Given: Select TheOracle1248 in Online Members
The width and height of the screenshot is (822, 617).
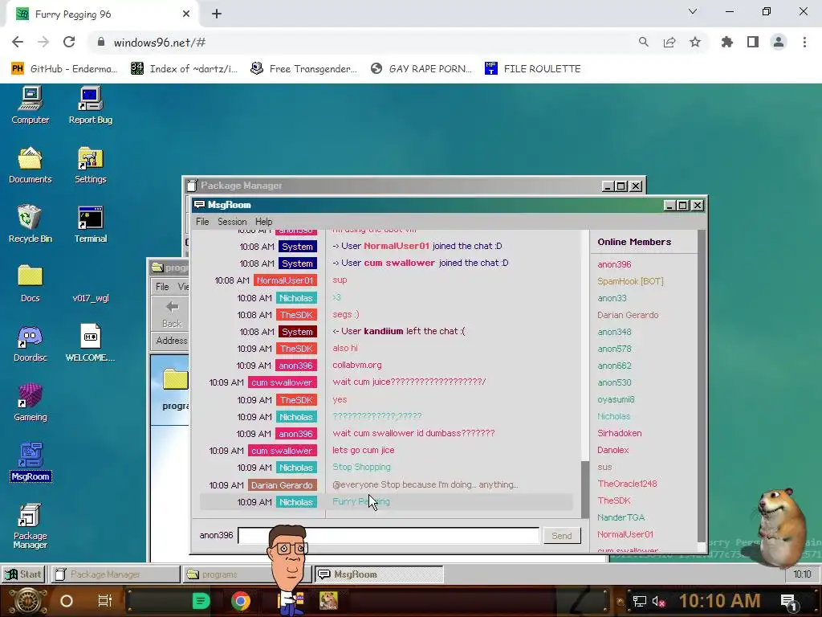Looking at the screenshot, I should 627,484.
